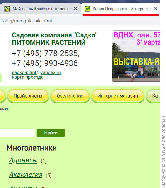Click the "ПИТОМНИК РАСТЕНИЙ" site title
The width and height of the screenshot is (166, 188).
(49, 42)
